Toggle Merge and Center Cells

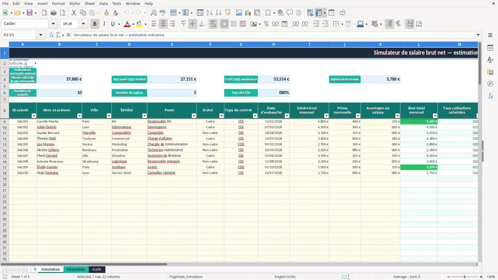pos(225,24)
